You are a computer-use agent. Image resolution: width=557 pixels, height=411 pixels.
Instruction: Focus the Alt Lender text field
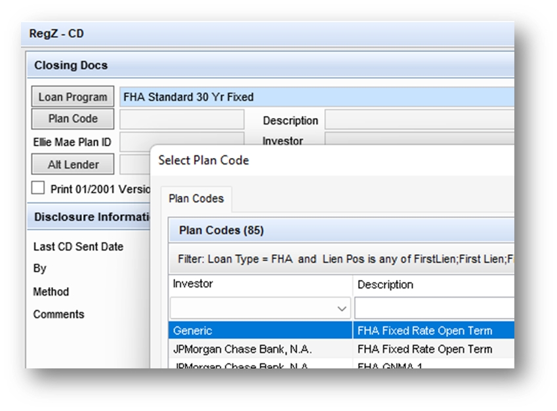(134, 165)
